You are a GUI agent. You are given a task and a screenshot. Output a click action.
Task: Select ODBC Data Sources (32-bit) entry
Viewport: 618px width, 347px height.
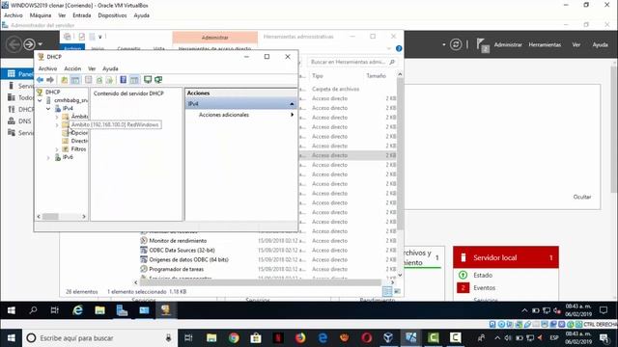tap(182, 251)
